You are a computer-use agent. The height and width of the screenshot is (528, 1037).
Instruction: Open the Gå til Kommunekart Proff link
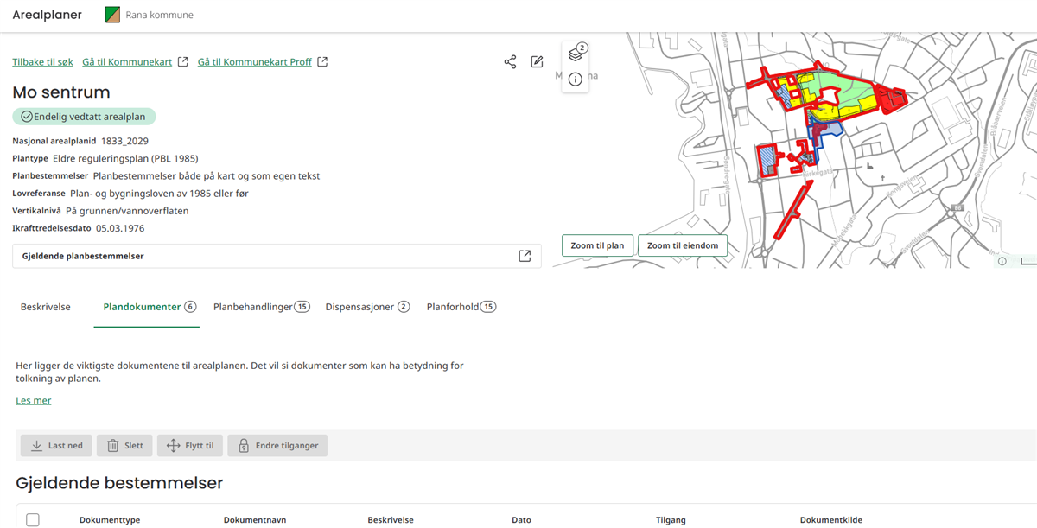[262, 62]
